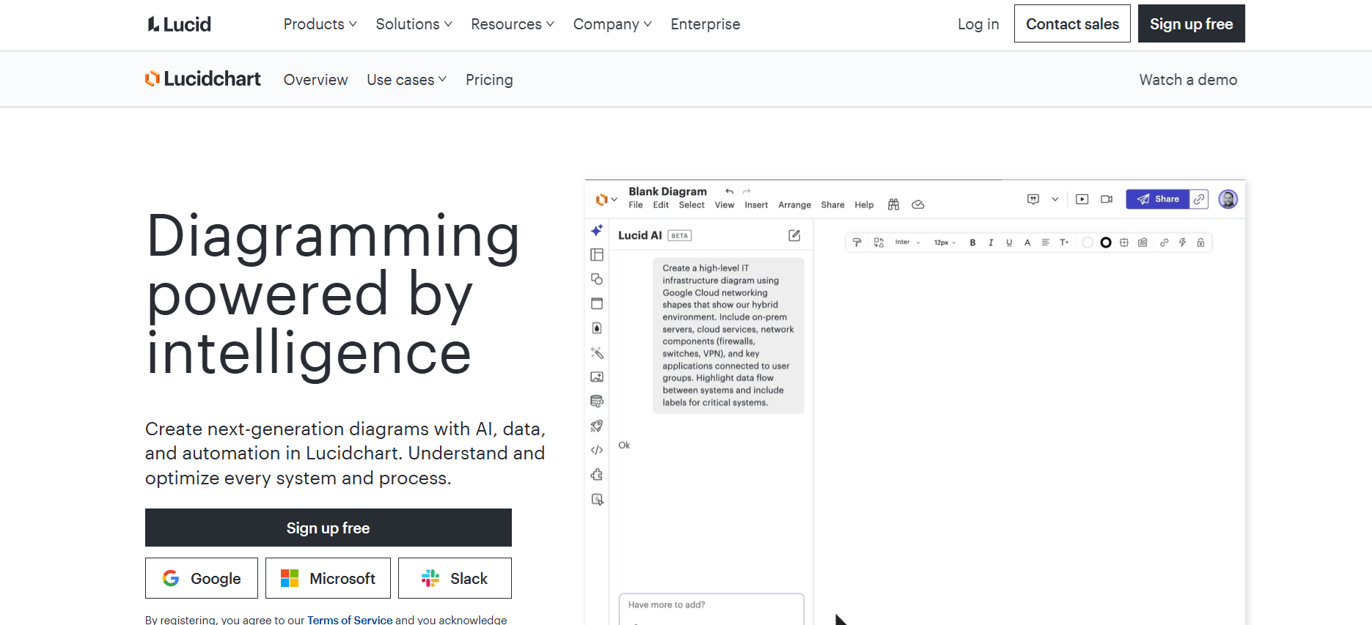Open the Terms of Service link
Image resolution: width=1372 pixels, height=625 pixels.
click(350, 620)
